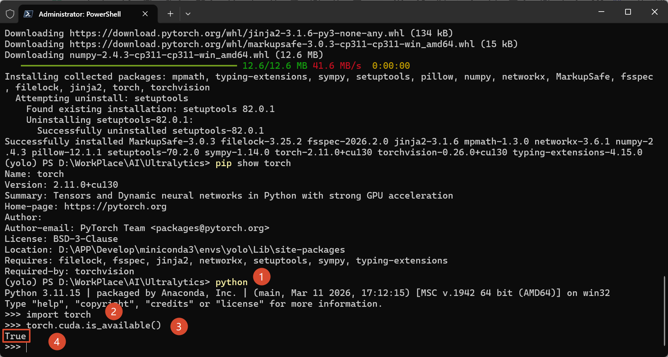The height and width of the screenshot is (357, 668).
Task: Maximize the terminal window
Action: [628, 12]
